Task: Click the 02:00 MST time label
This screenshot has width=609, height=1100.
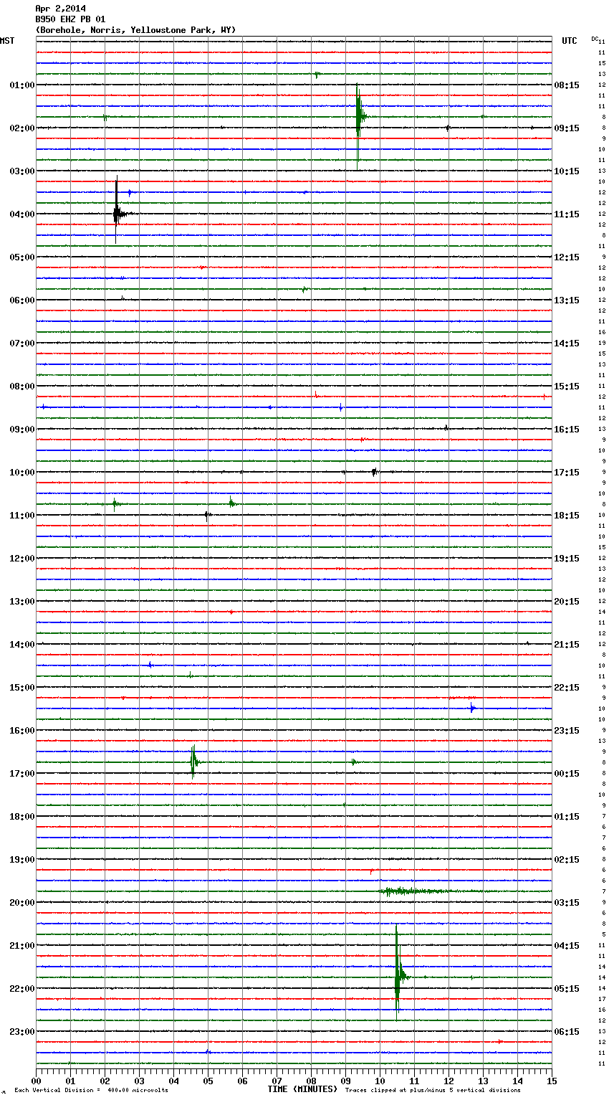Action: (x=22, y=128)
